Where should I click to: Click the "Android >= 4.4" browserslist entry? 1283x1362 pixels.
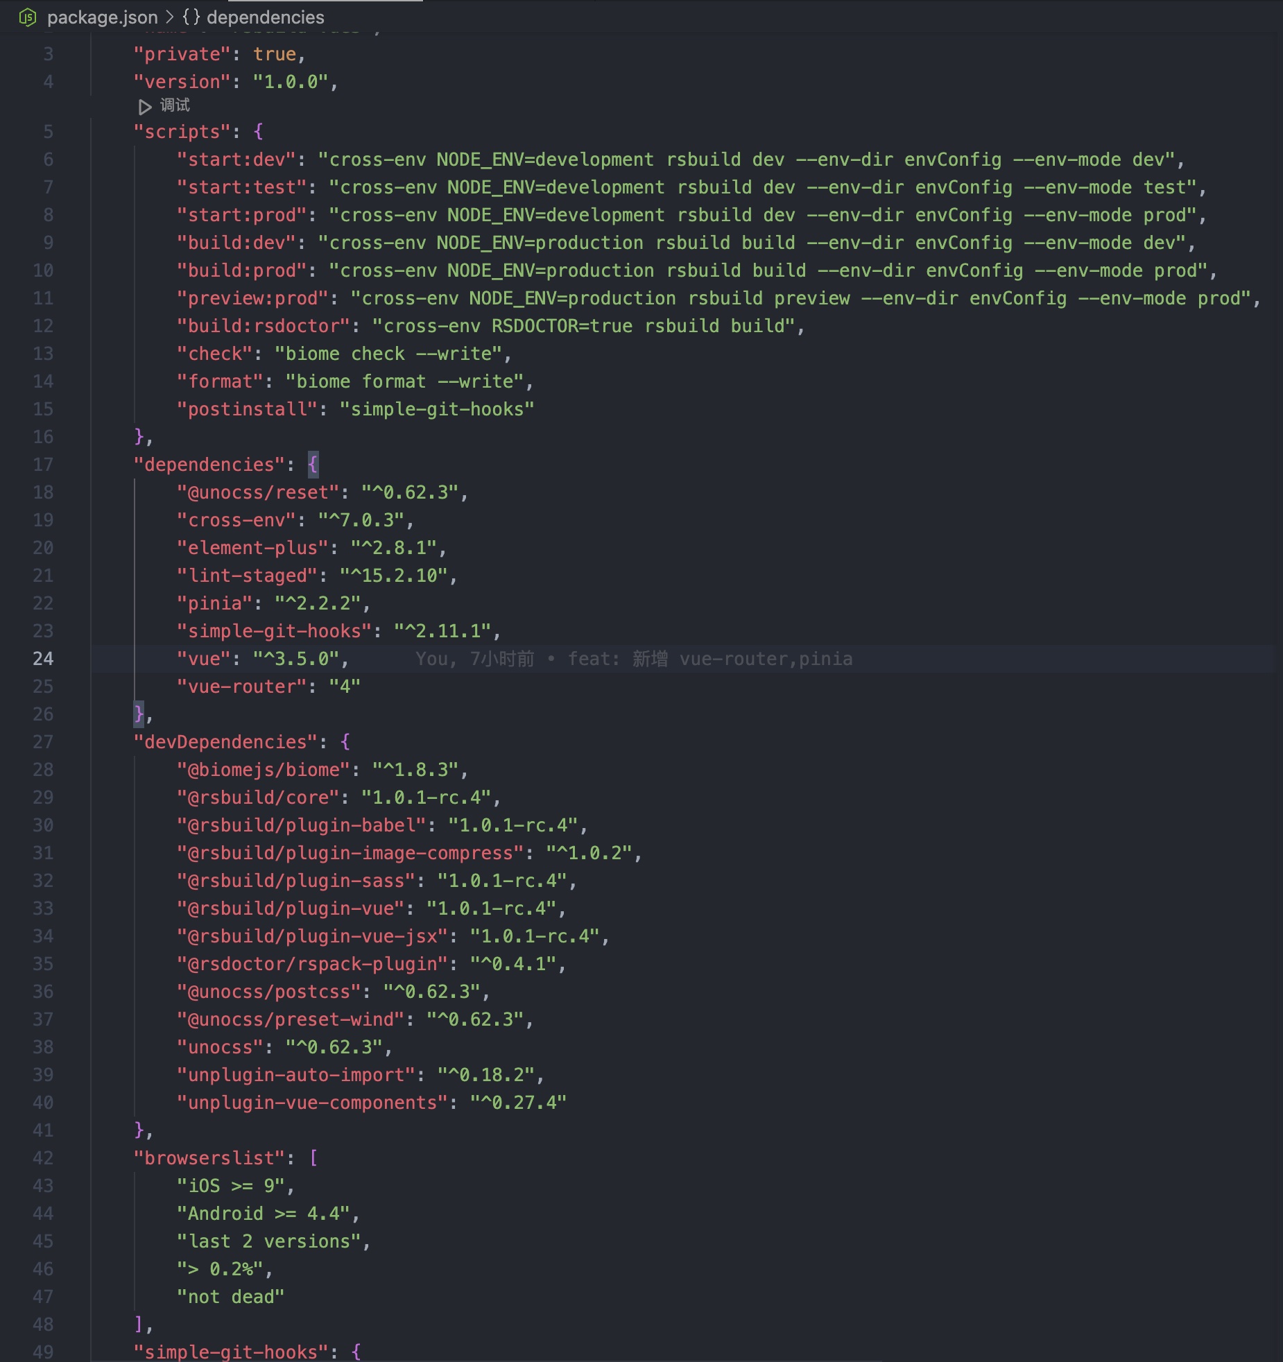point(264,1214)
